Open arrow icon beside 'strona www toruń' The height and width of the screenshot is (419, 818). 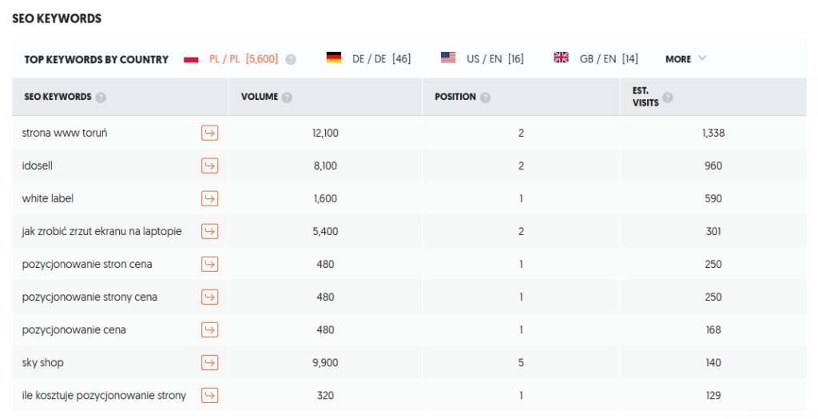tap(209, 133)
